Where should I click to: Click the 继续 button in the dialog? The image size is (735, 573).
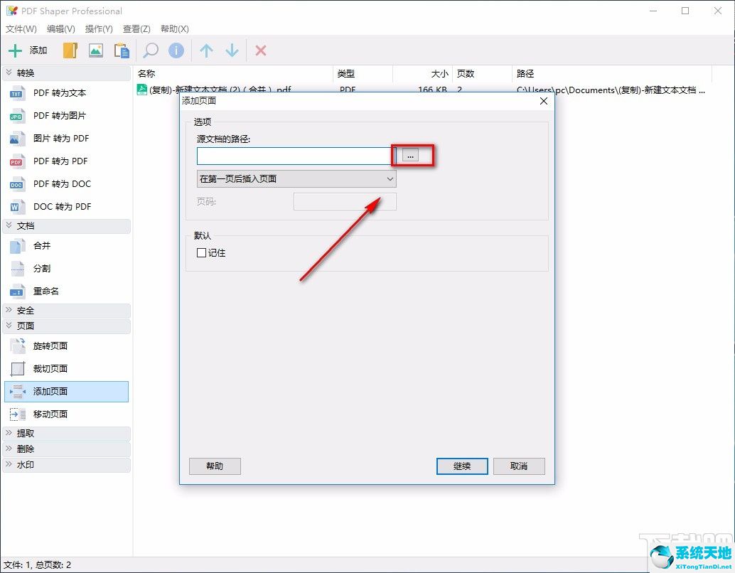(x=461, y=466)
